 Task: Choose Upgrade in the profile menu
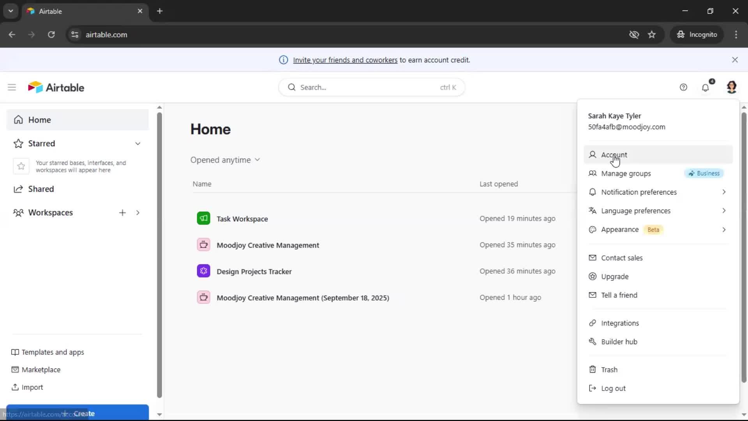coord(658,276)
